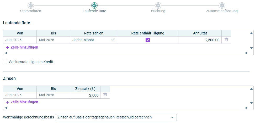Click the Zusammenfassung step checkmark circle
The height and width of the screenshot is (126, 255).
[222, 5]
